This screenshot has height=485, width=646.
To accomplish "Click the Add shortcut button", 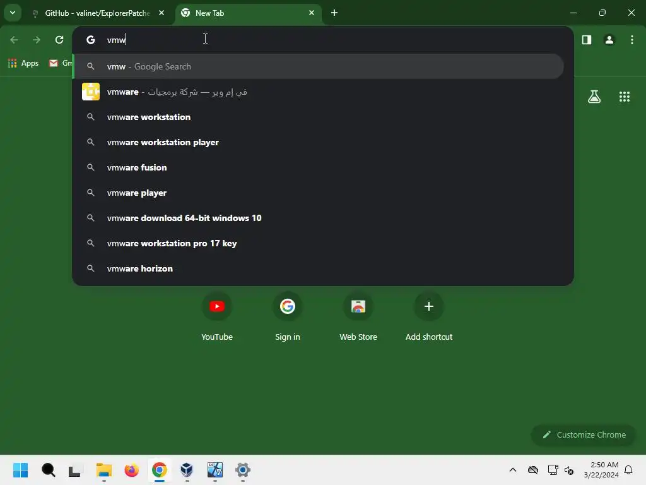I will tap(429, 317).
